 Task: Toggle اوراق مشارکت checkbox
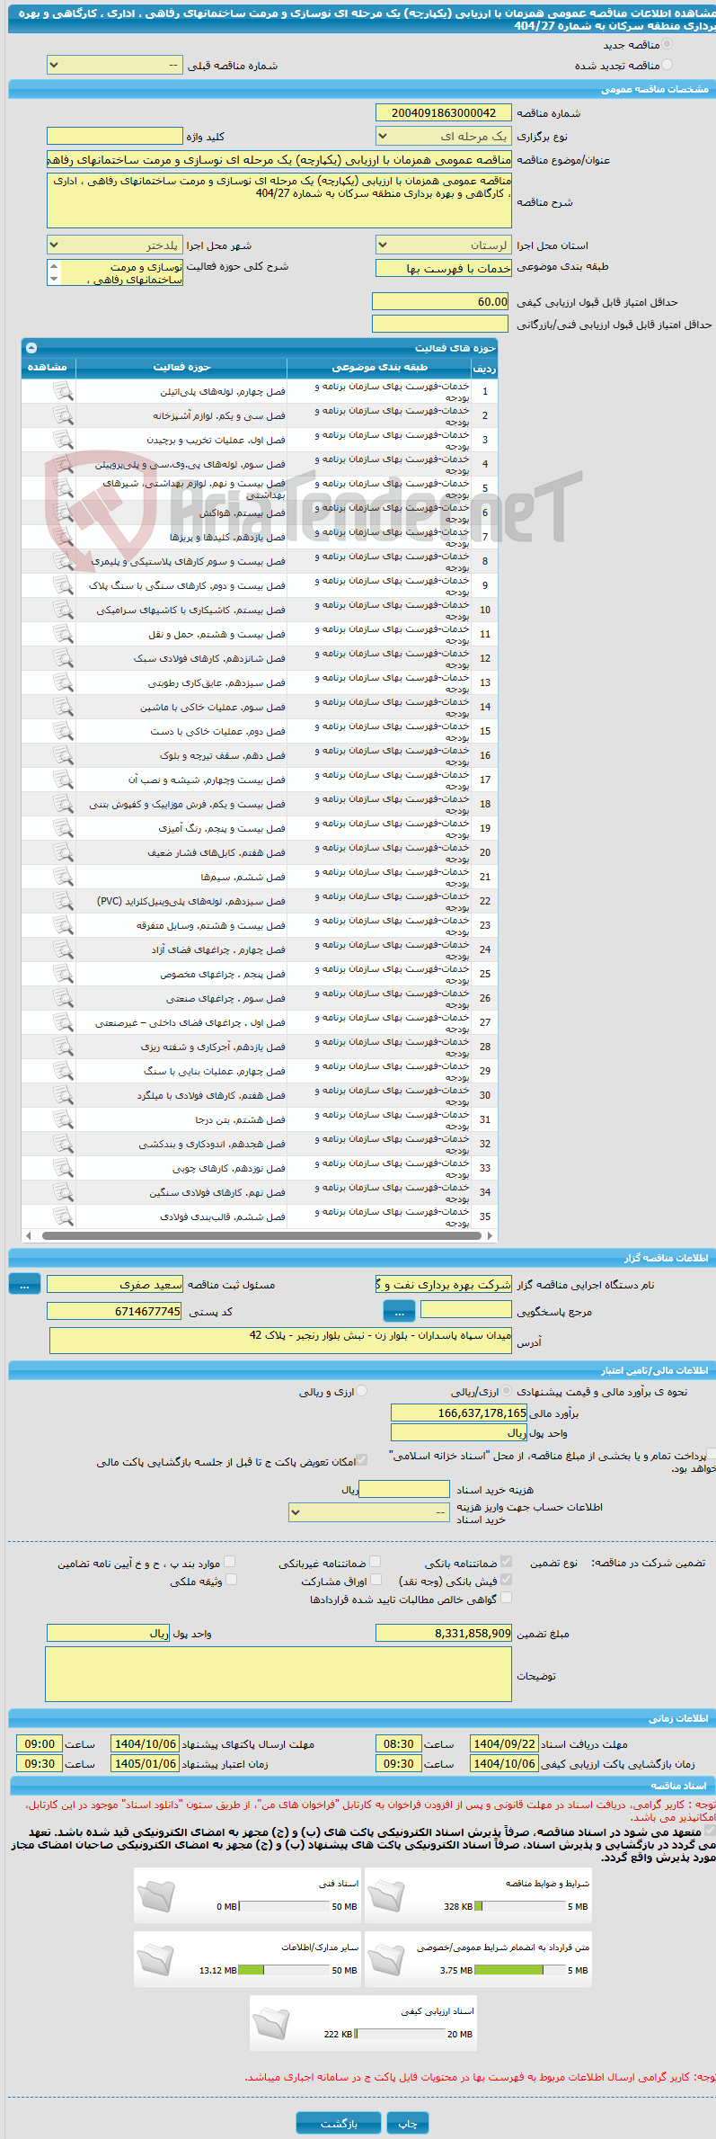(x=376, y=1579)
